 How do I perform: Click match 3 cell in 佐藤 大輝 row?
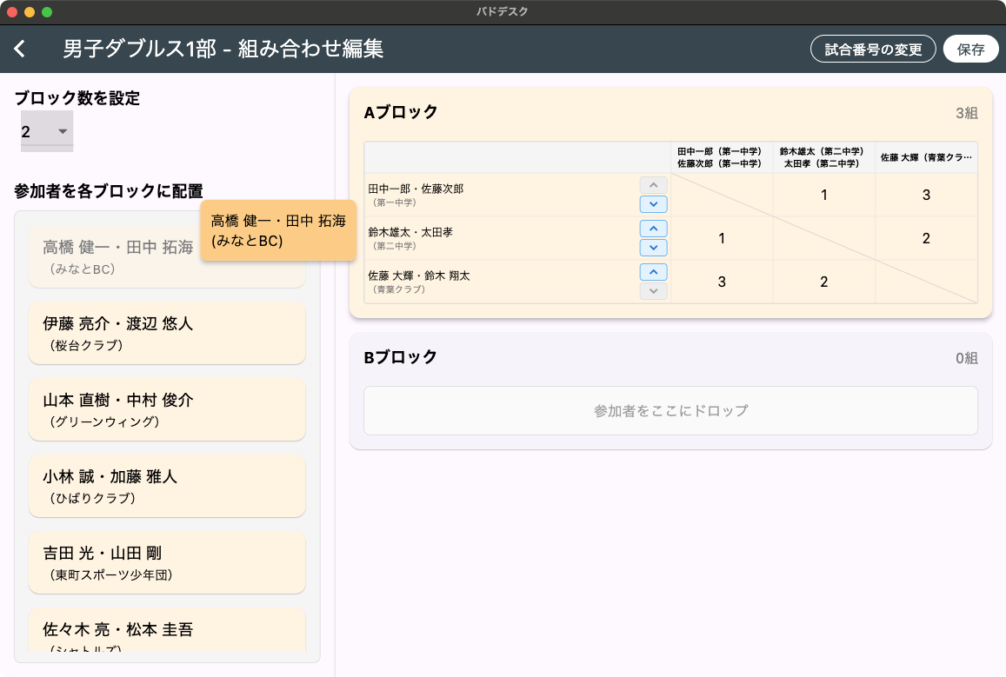(722, 282)
